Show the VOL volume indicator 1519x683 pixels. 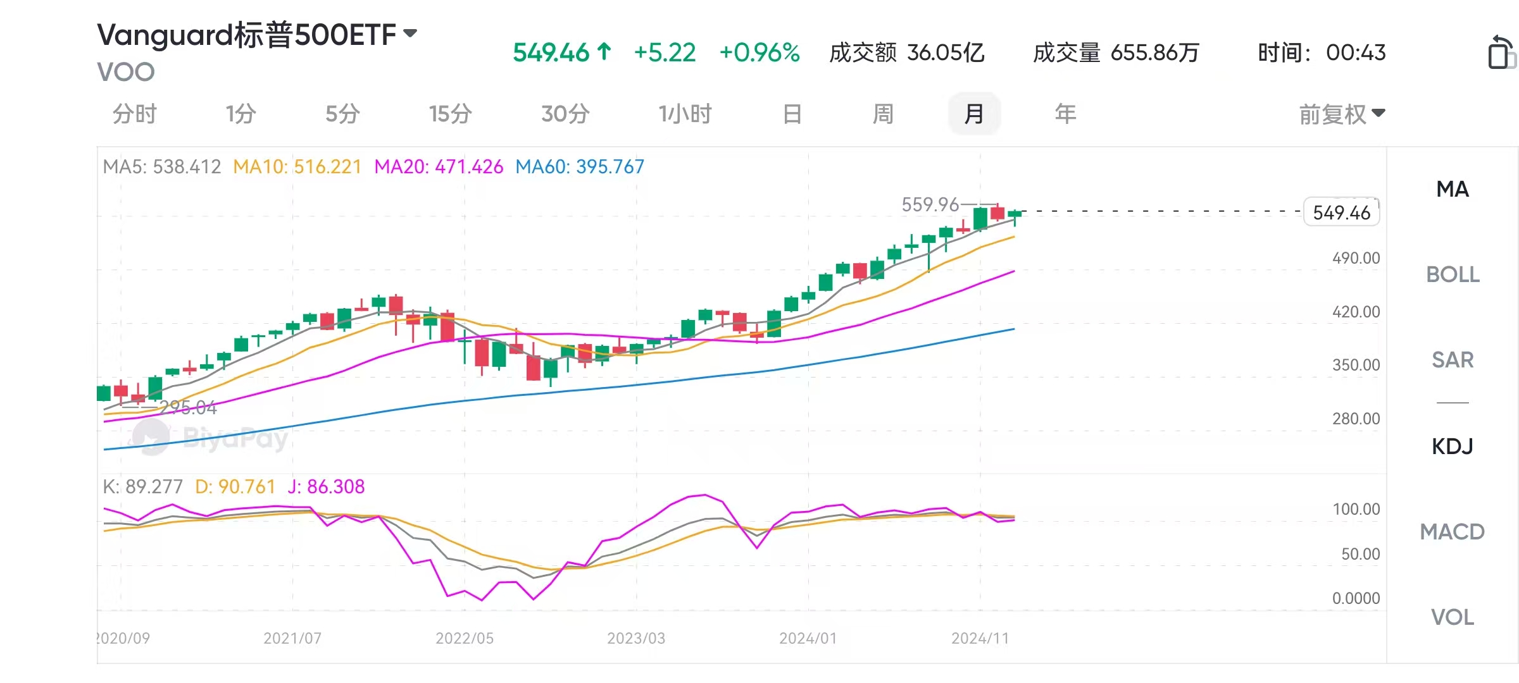(1453, 617)
